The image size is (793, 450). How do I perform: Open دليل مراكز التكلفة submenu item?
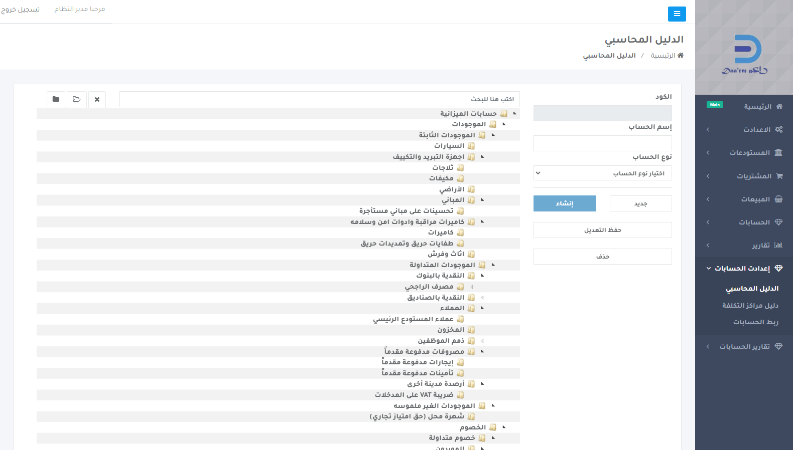pyautogui.click(x=750, y=305)
